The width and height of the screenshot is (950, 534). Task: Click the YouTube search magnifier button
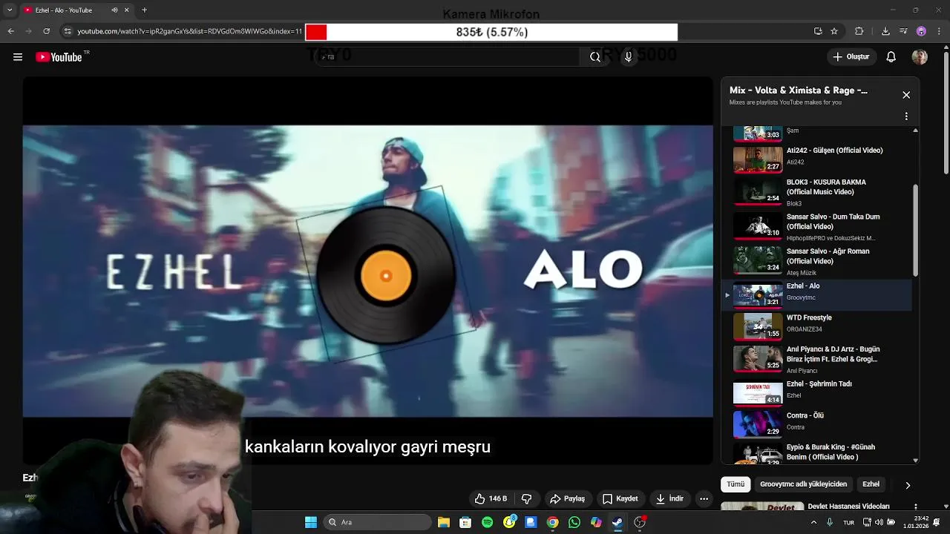(595, 57)
